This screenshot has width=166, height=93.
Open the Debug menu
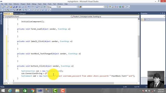click(34, 4)
